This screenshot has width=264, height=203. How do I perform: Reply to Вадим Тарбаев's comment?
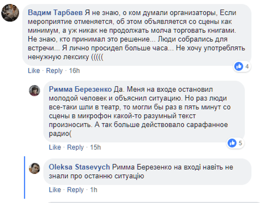coord(54,71)
